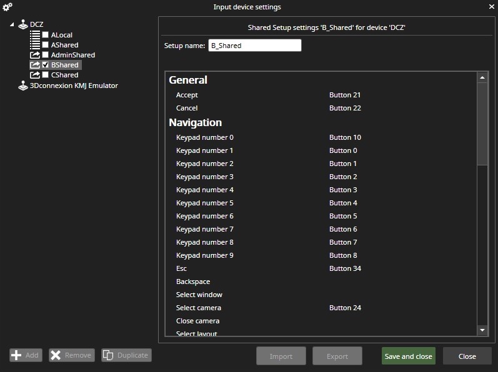This screenshot has height=372, width=498.
Task: Click the gears icon in title bar
Action: click(7, 7)
